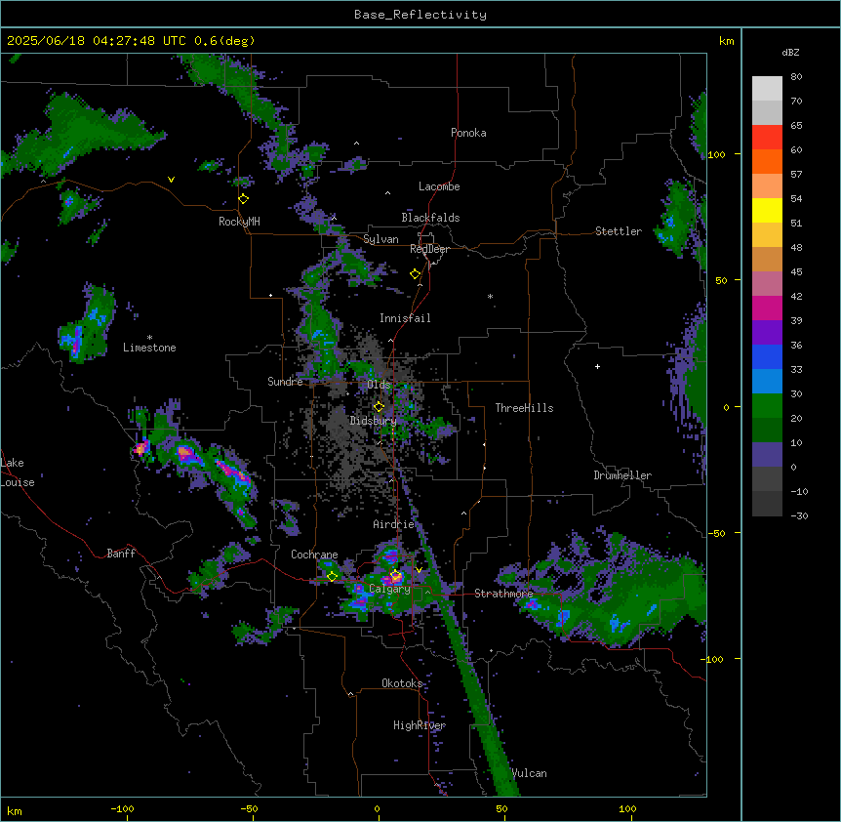Image resolution: width=841 pixels, height=822 pixels.
Task: Click the Okotoks label
Action: coord(402,683)
